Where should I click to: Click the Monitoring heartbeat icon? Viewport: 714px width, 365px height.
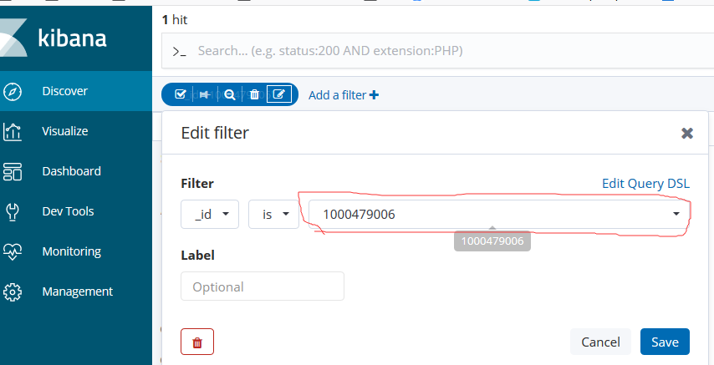[13, 251]
